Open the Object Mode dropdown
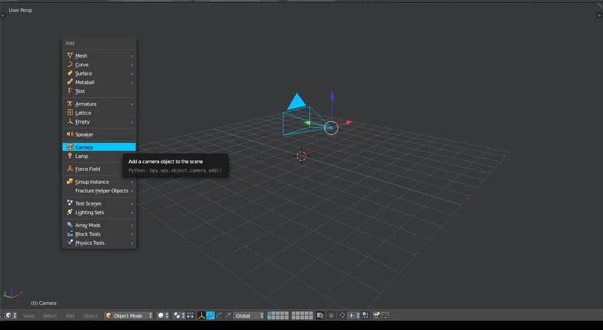The width and height of the screenshot is (603, 330). tap(129, 316)
